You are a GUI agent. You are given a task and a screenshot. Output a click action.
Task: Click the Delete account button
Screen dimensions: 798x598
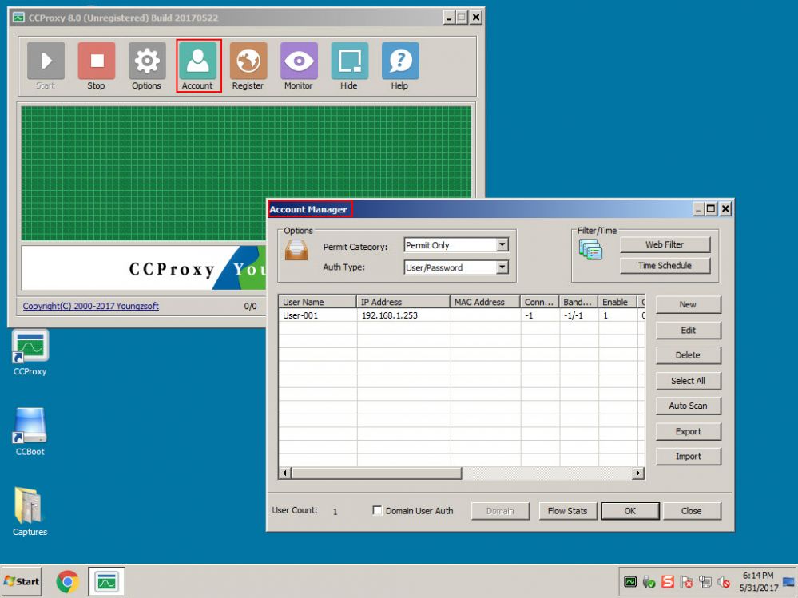(x=688, y=355)
